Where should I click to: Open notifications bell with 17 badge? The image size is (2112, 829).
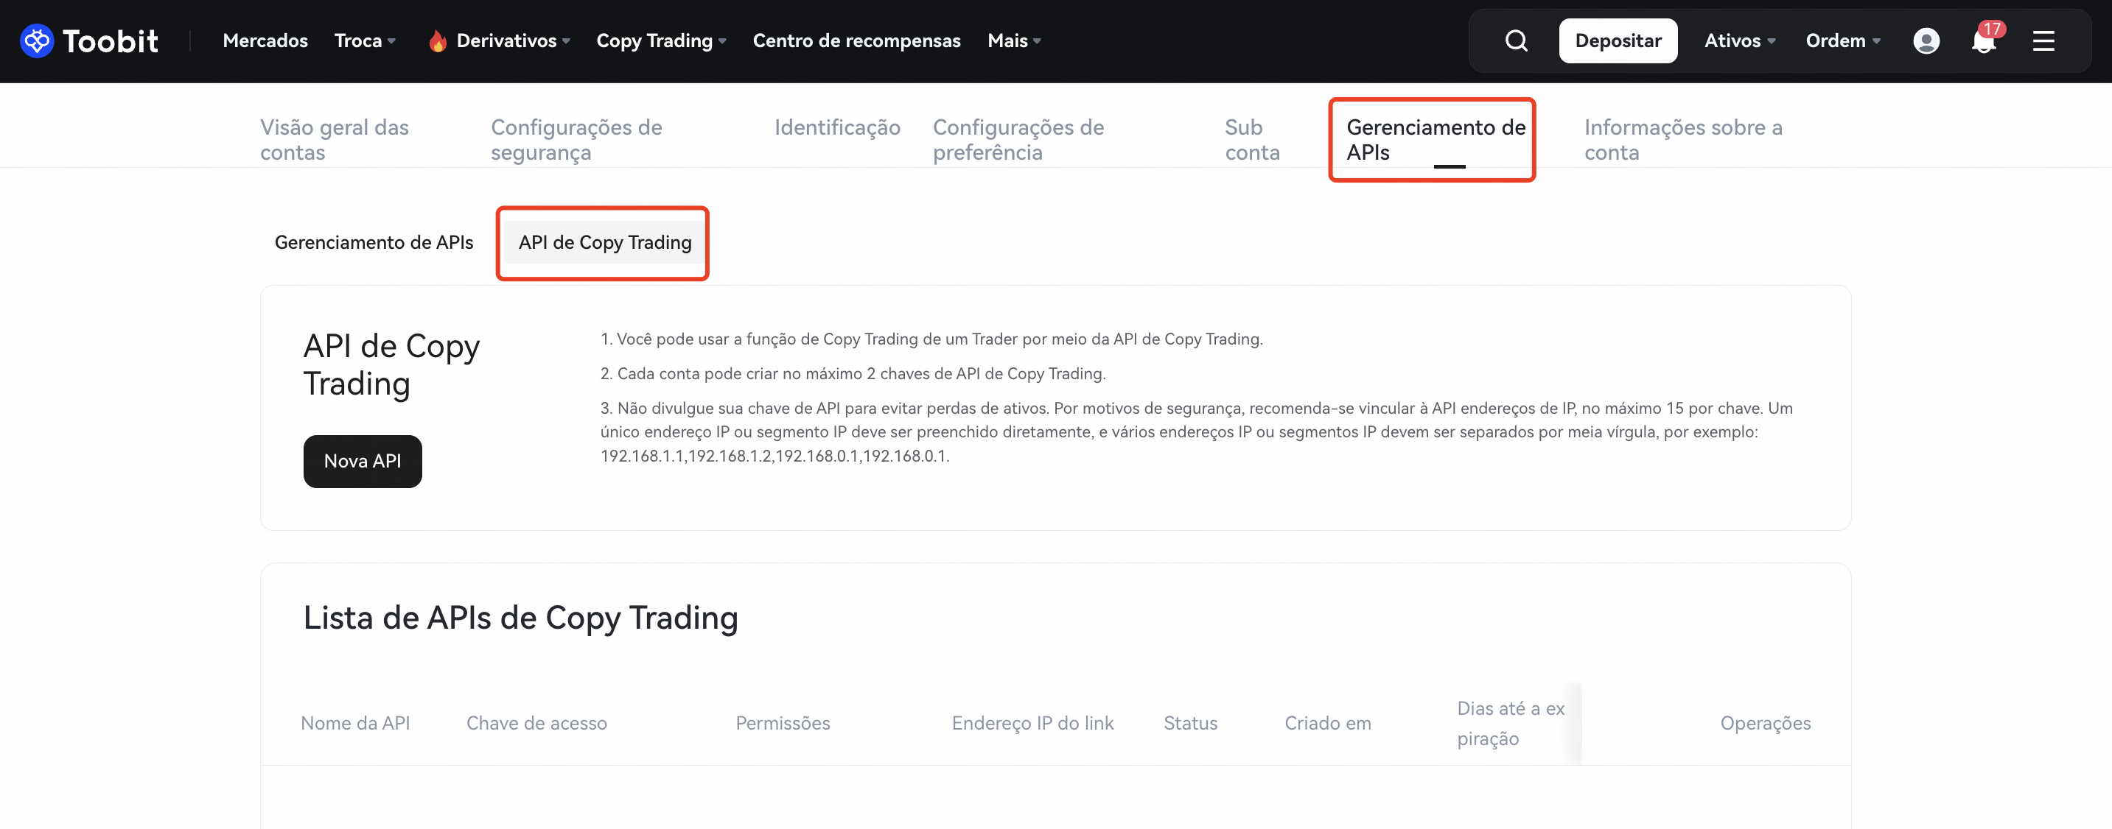(x=1983, y=41)
